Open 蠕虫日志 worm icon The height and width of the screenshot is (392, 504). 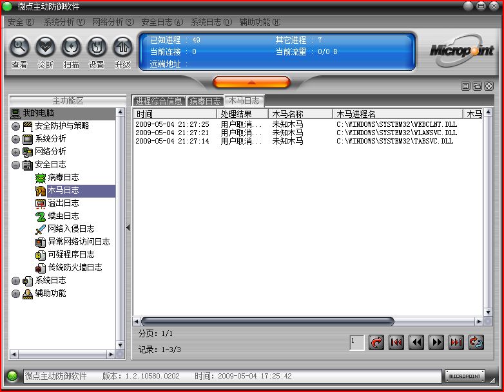click(x=41, y=216)
